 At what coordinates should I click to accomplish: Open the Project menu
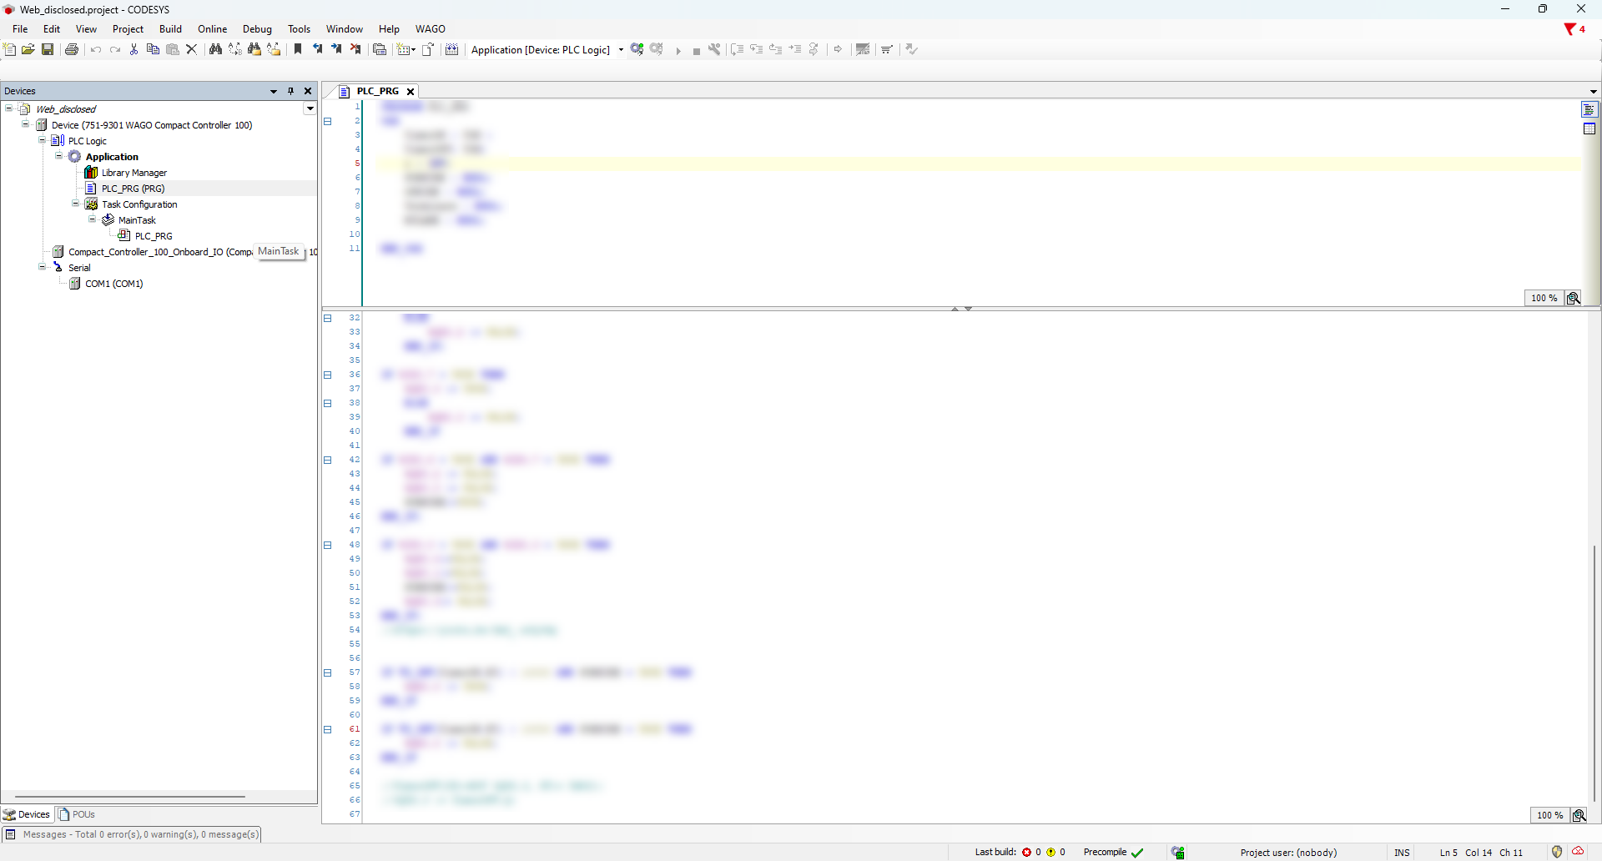coord(128,28)
